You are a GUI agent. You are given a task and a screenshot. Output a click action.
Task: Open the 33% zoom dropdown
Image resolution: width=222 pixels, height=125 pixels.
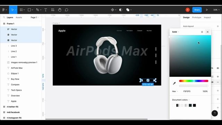(216, 10)
